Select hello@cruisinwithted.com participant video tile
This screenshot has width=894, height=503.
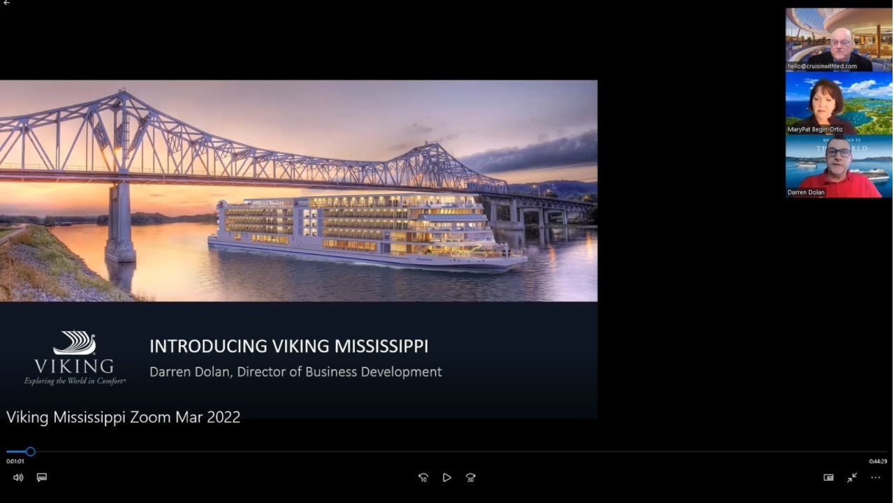[839, 40]
